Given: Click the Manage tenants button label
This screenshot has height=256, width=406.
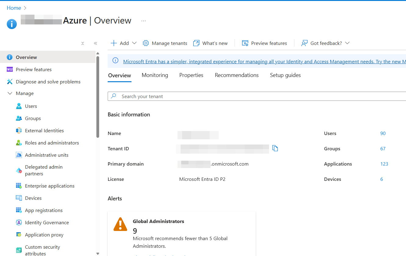Looking at the screenshot, I should 170,43.
